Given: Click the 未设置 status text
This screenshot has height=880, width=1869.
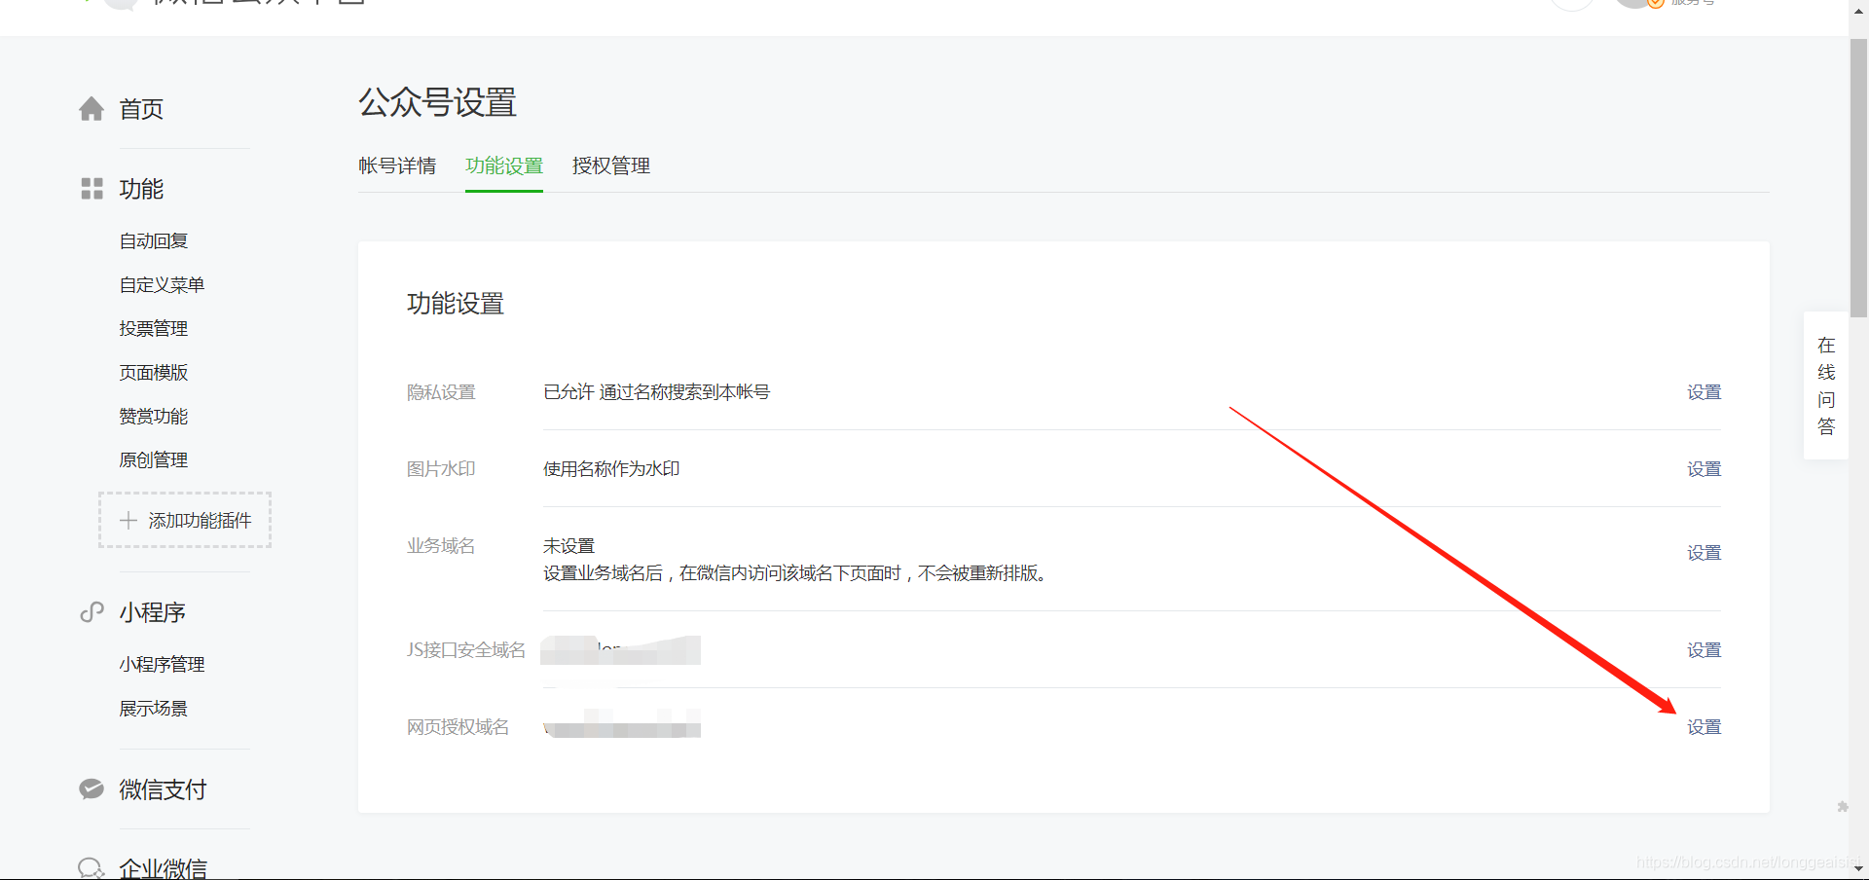Looking at the screenshot, I should click(x=568, y=546).
